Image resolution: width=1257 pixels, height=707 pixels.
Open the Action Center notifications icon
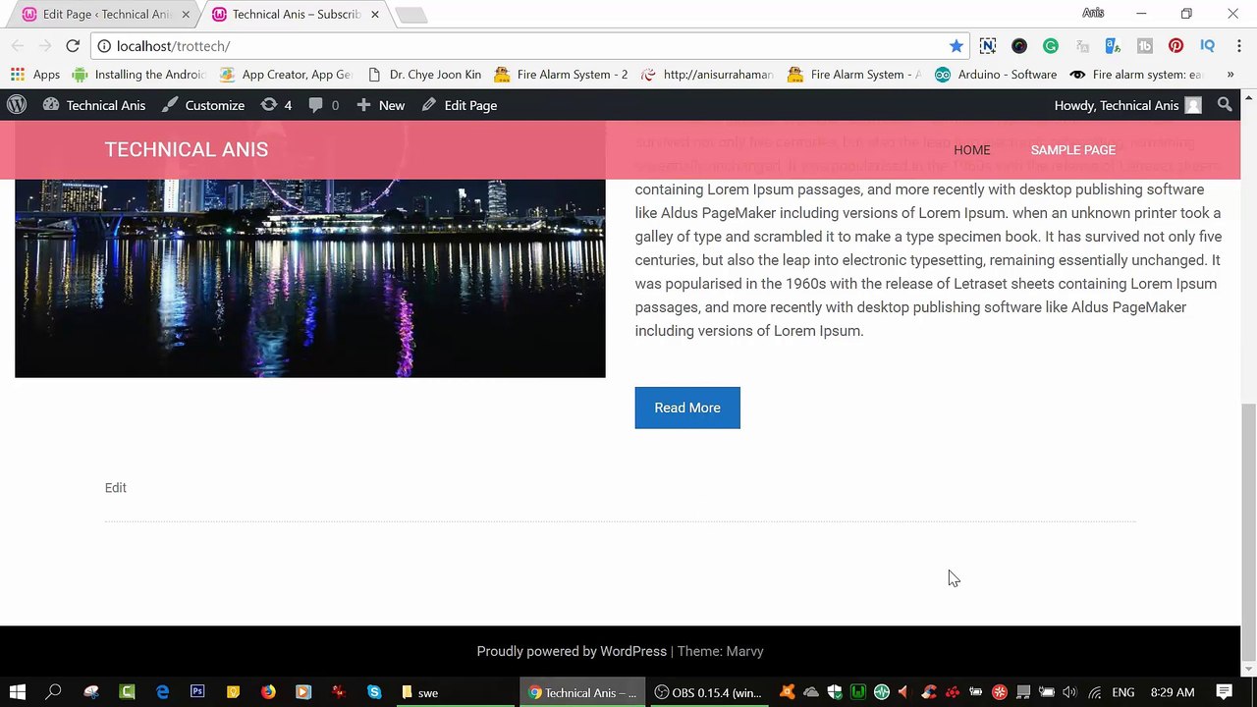(x=1225, y=692)
